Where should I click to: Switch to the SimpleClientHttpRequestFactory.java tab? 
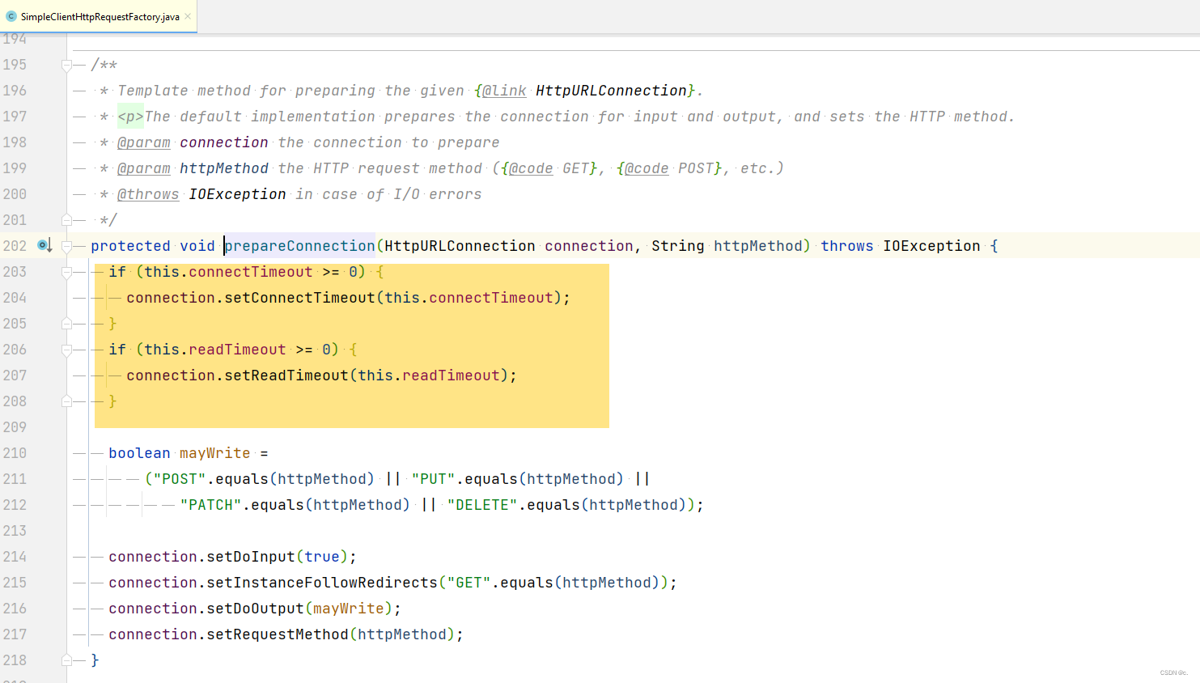click(x=98, y=16)
